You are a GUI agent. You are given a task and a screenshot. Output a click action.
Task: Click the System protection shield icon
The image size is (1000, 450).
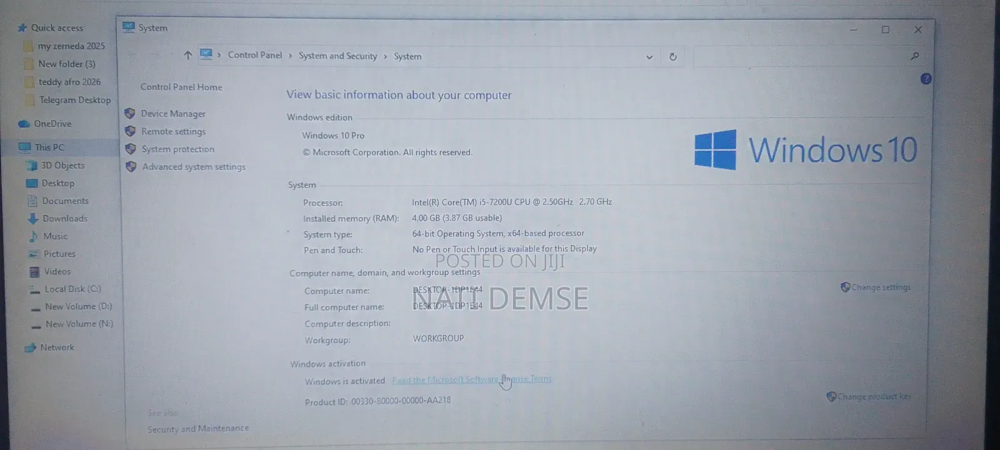pos(131,149)
